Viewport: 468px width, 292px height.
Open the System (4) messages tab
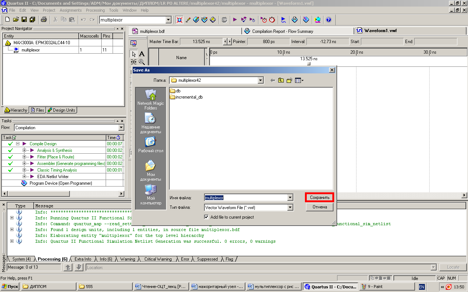tap(21, 259)
